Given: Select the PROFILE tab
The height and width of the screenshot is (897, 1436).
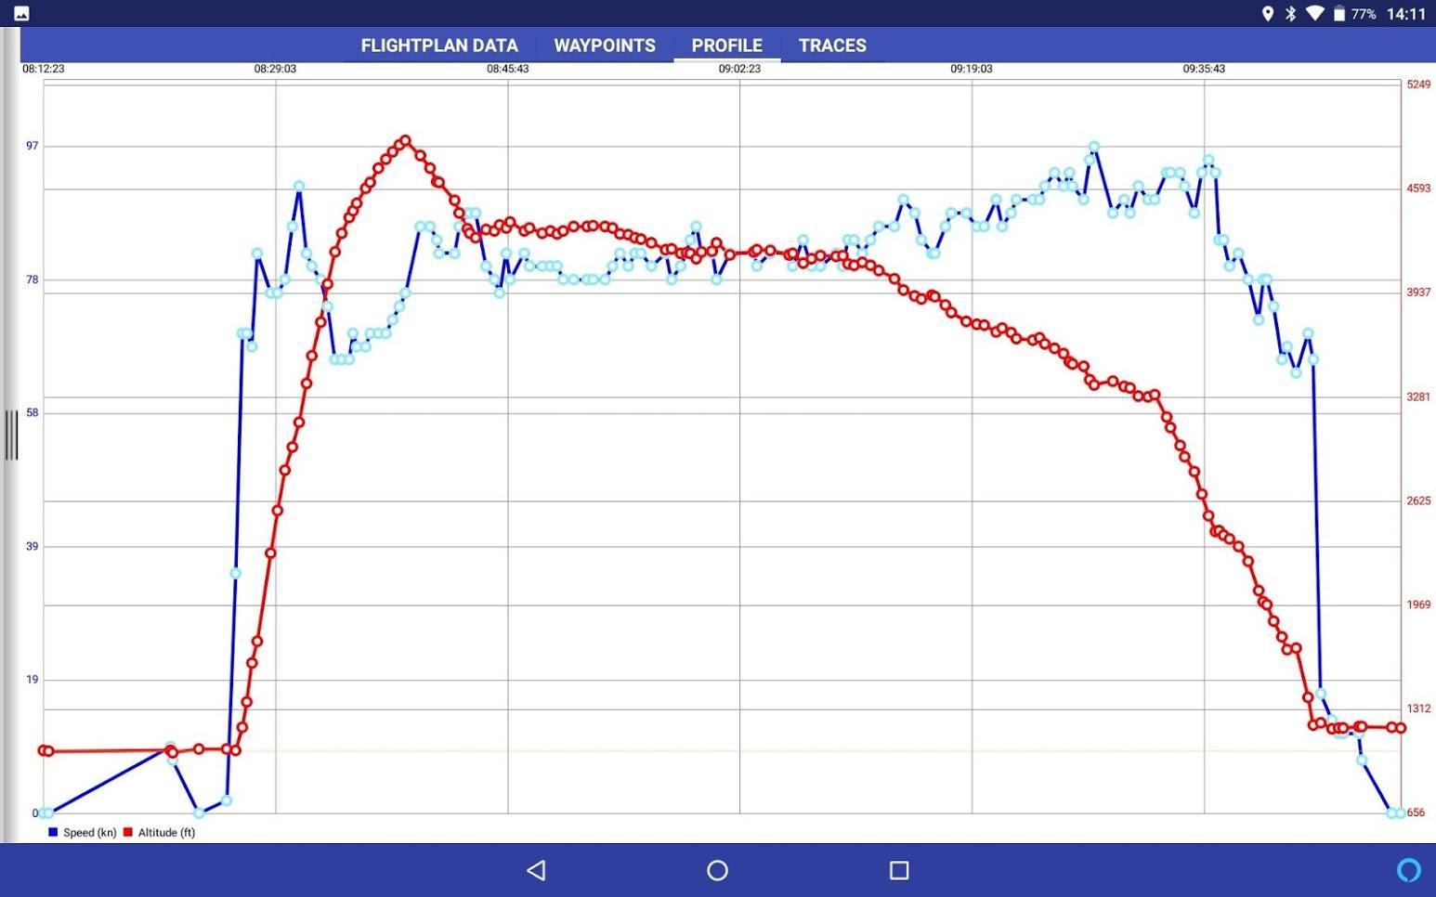Looking at the screenshot, I should click(x=726, y=45).
